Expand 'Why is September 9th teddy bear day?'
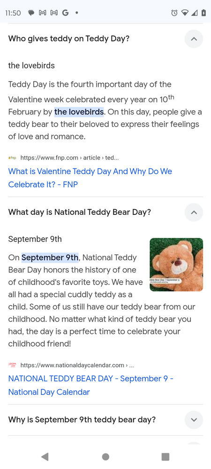 click(x=194, y=420)
